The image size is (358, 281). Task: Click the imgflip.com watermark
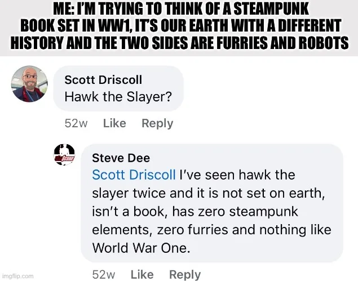click(x=17, y=276)
